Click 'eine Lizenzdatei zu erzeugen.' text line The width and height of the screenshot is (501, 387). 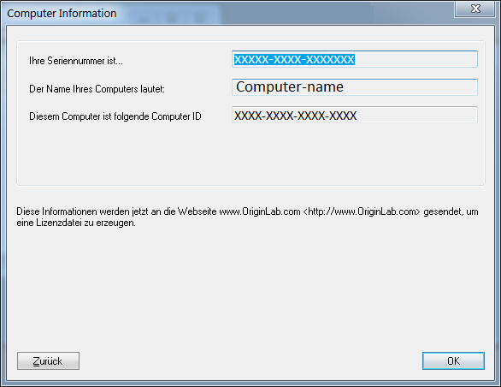pyautogui.click(x=76, y=223)
